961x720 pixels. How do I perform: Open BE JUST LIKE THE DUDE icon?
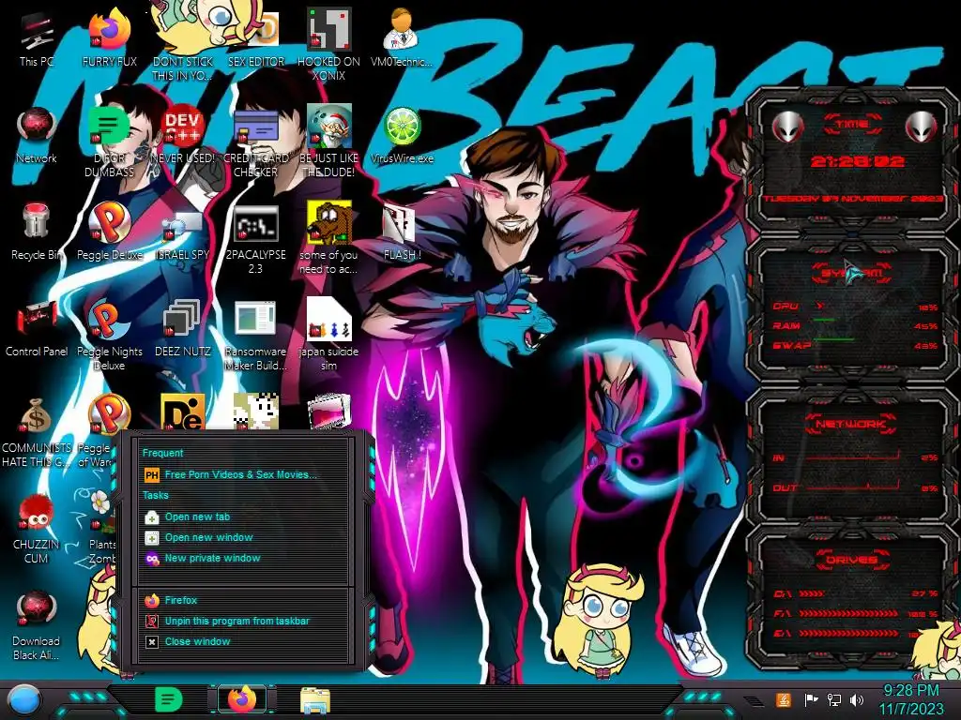328,142
